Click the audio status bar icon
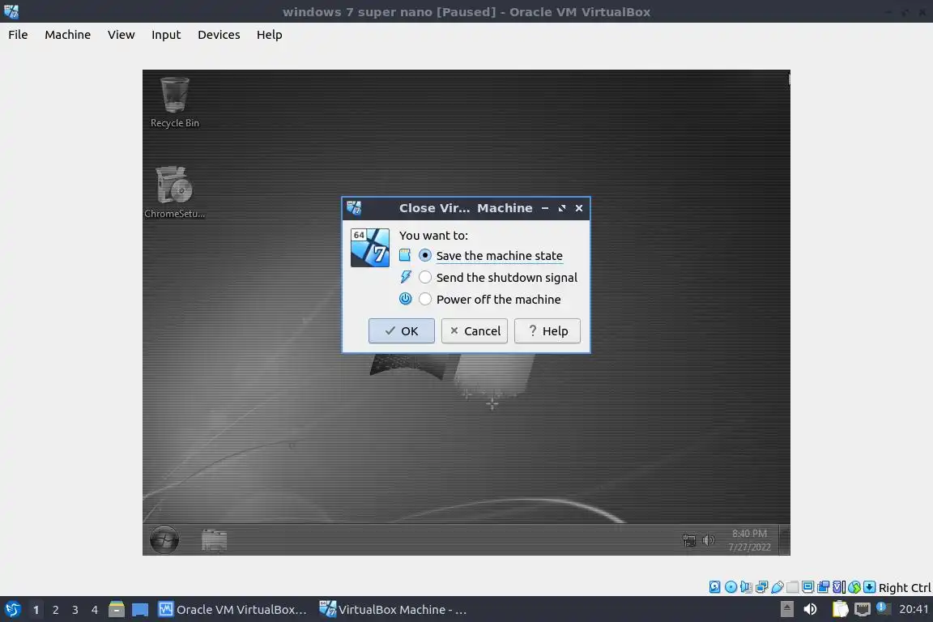This screenshot has height=622, width=933. pos(746,587)
